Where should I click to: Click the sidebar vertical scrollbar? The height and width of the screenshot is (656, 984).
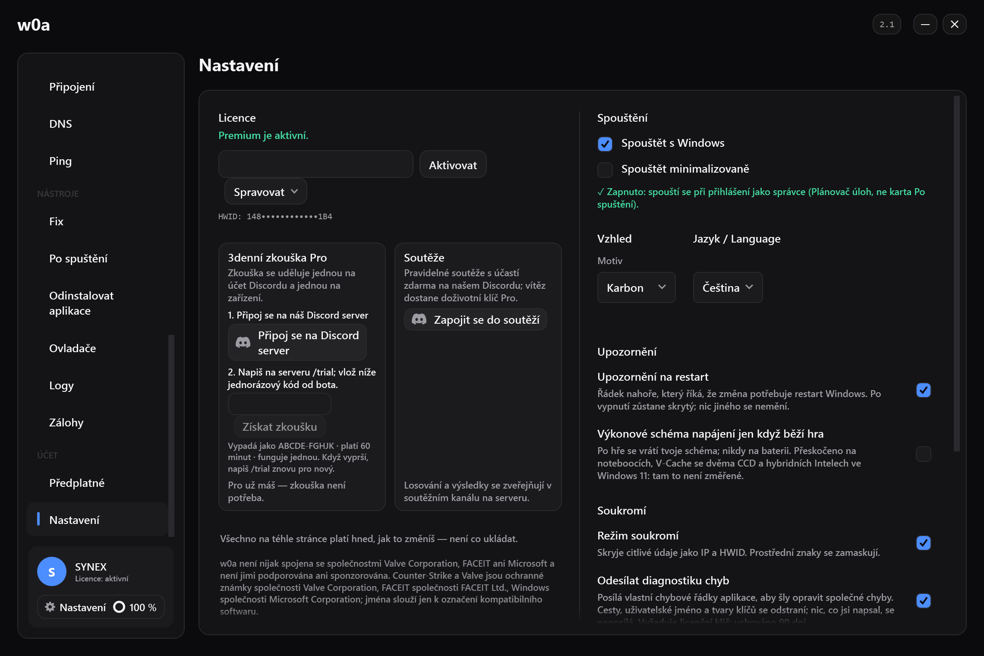(x=171, y=436)
